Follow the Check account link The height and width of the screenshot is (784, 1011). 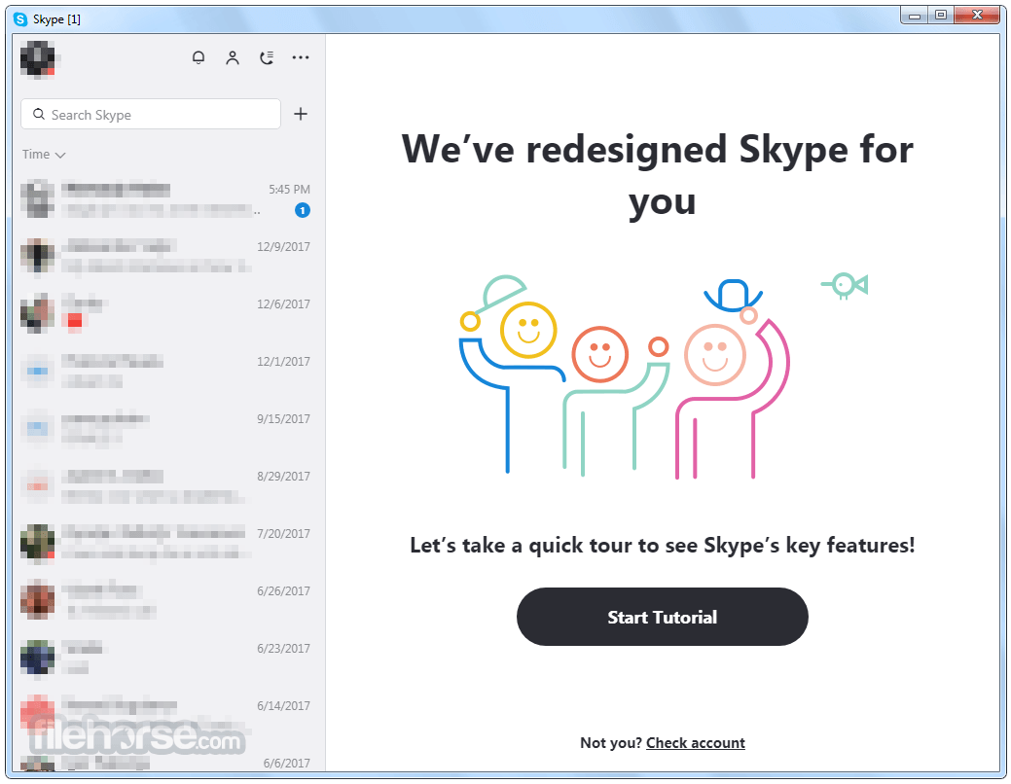click(x=695, y=743)
